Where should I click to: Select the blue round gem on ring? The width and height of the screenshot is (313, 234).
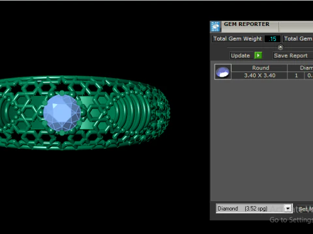click(62, 112)
